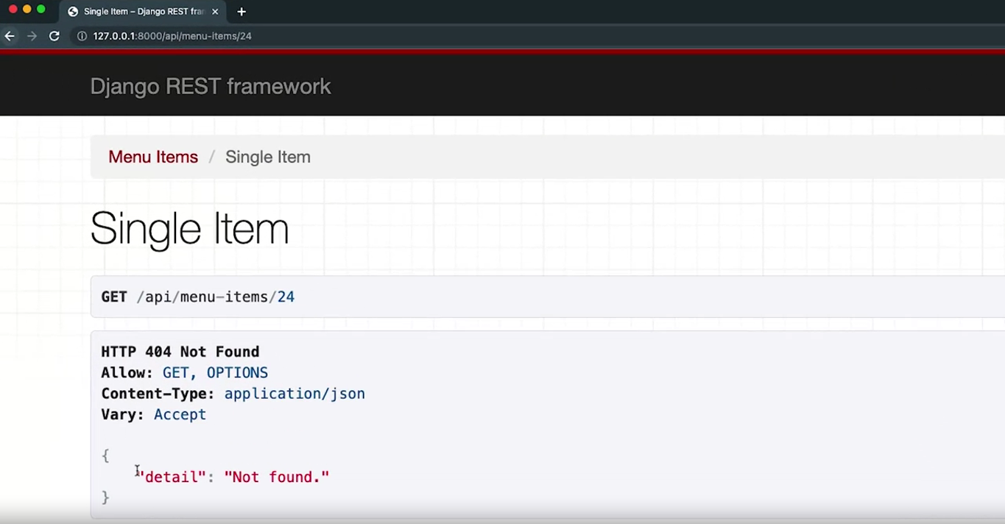Click the GET /api/menu-items/24 request line
Viewport: 1005px width, 524px height.
pos(198,297)
